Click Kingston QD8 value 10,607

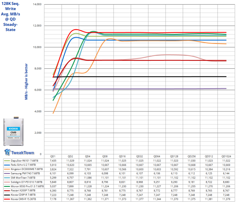tap(105, 169)
